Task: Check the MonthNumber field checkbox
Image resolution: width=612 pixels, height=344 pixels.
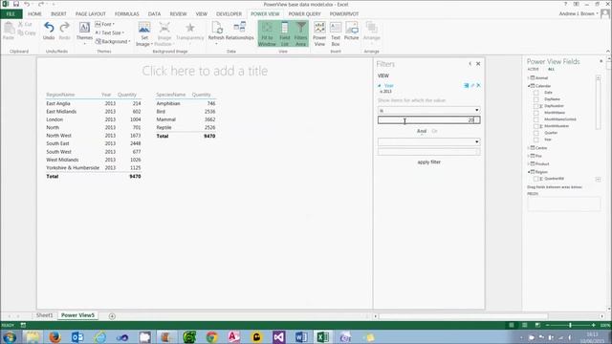Action: pos(535,126)
